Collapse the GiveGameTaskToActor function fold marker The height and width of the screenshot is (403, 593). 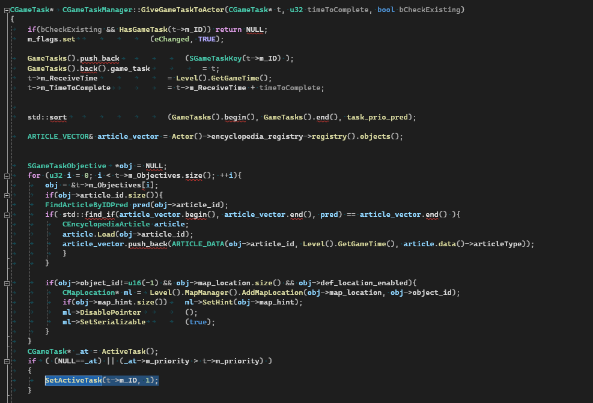7,10
